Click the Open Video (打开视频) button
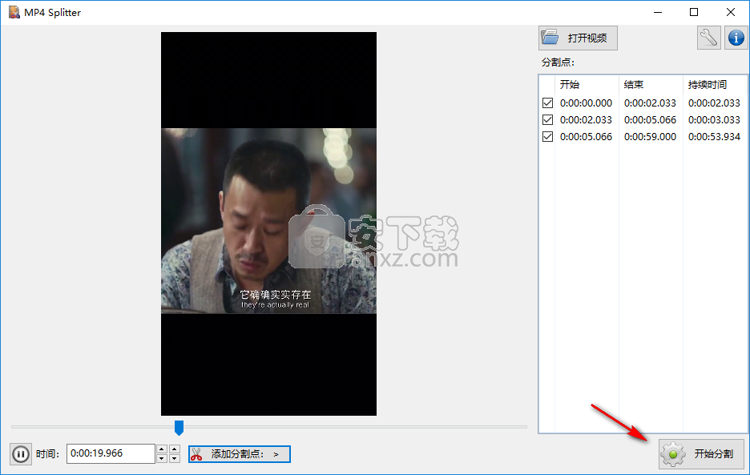This screenshot has height=475, width=750. pyautogui.click(x=578, y=38)
